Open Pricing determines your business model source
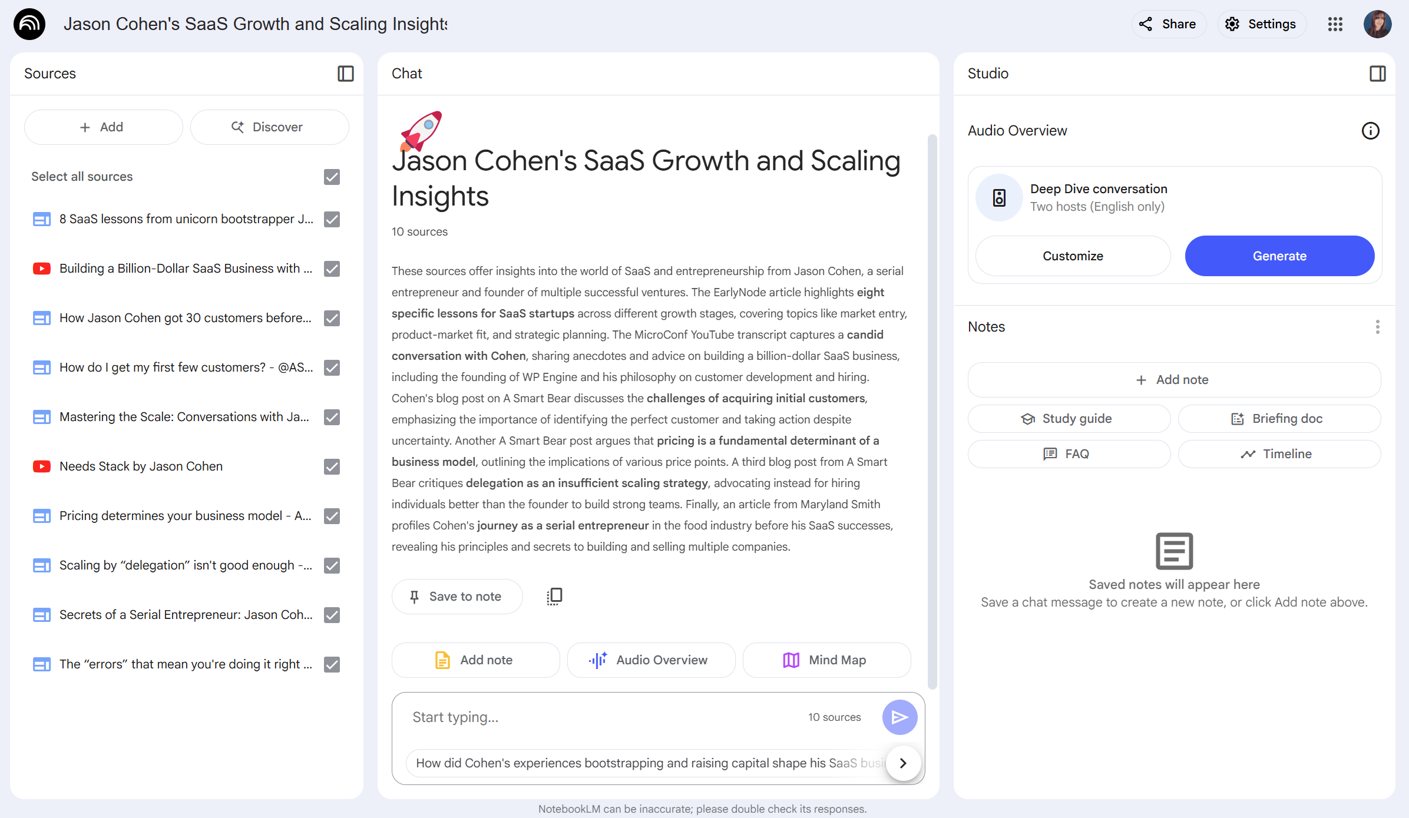 click(186, 516)
